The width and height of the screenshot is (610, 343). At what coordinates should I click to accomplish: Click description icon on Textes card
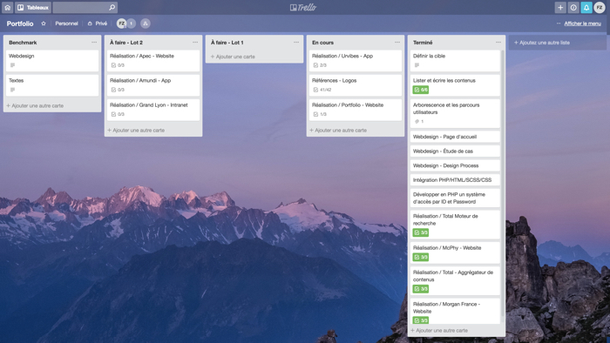[x=12, y=90]
